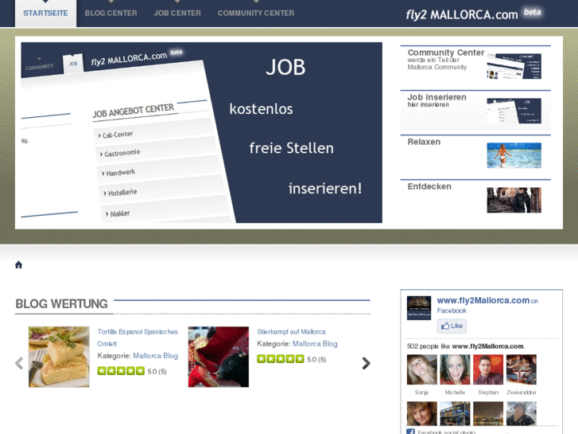Open the Job inserieren sidebar heading

point(436,97)
